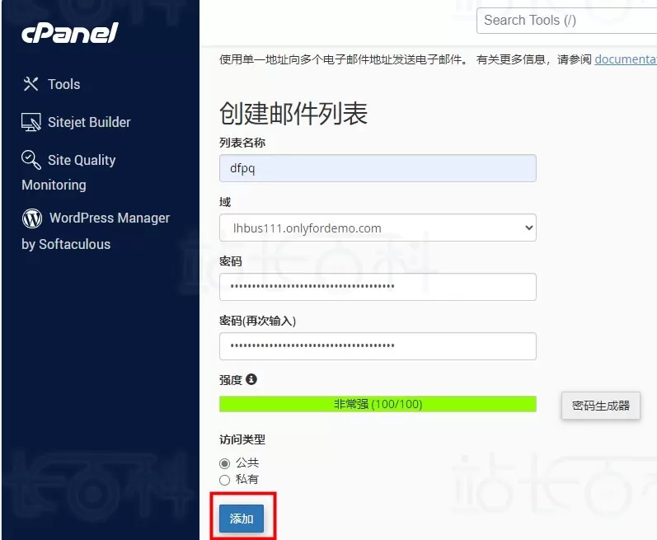Click the 公共 option label
This screenshot has height=540, width=657.
(246, 463)
